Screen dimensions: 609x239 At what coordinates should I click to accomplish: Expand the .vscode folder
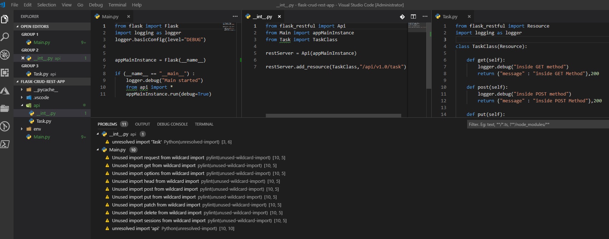click(x=52, y=97)
